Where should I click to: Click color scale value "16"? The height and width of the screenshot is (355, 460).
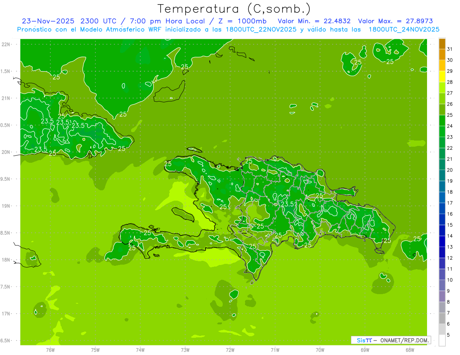(x=450, y=214)
